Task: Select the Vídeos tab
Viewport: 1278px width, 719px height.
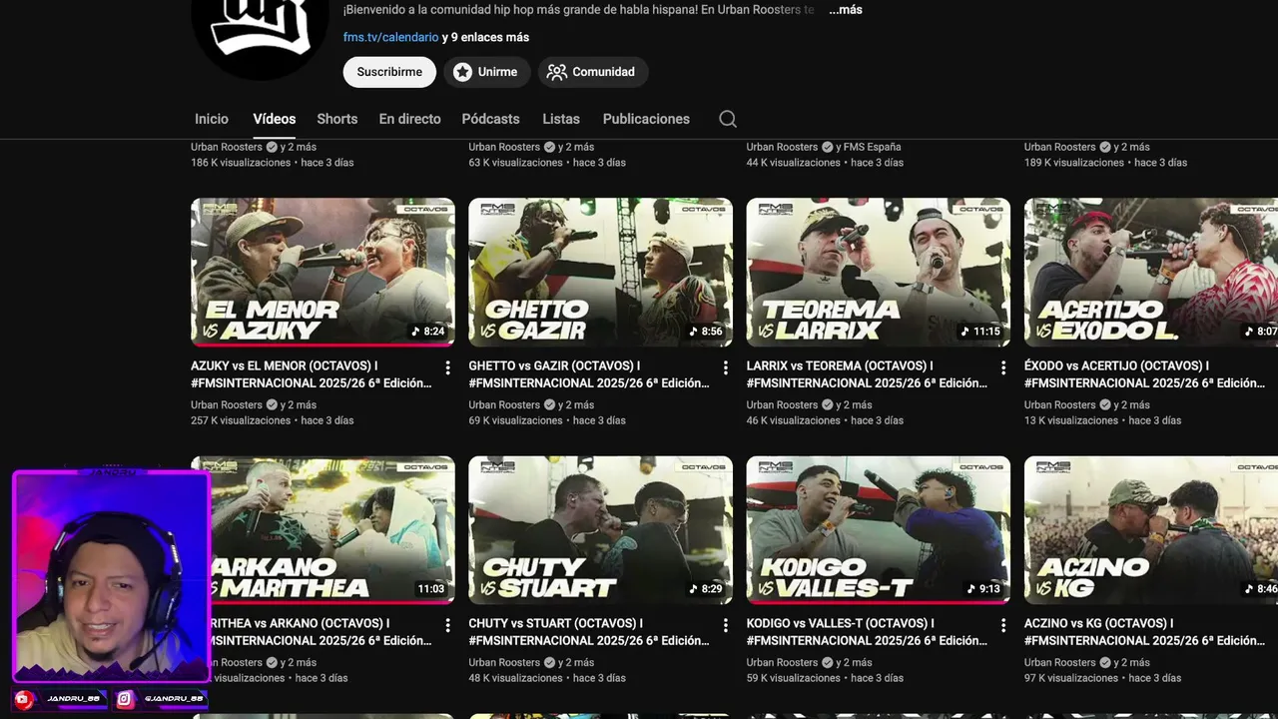Action: pos(275,119)
